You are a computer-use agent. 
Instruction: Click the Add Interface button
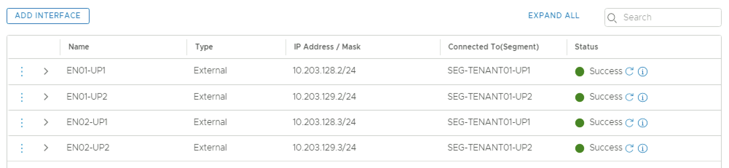click(x=48, y=16)
